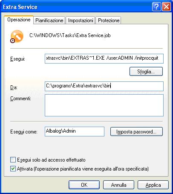Close the Extra Service dialog

point(166,7)
